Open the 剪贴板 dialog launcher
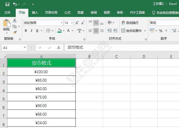 pos(20,39)
